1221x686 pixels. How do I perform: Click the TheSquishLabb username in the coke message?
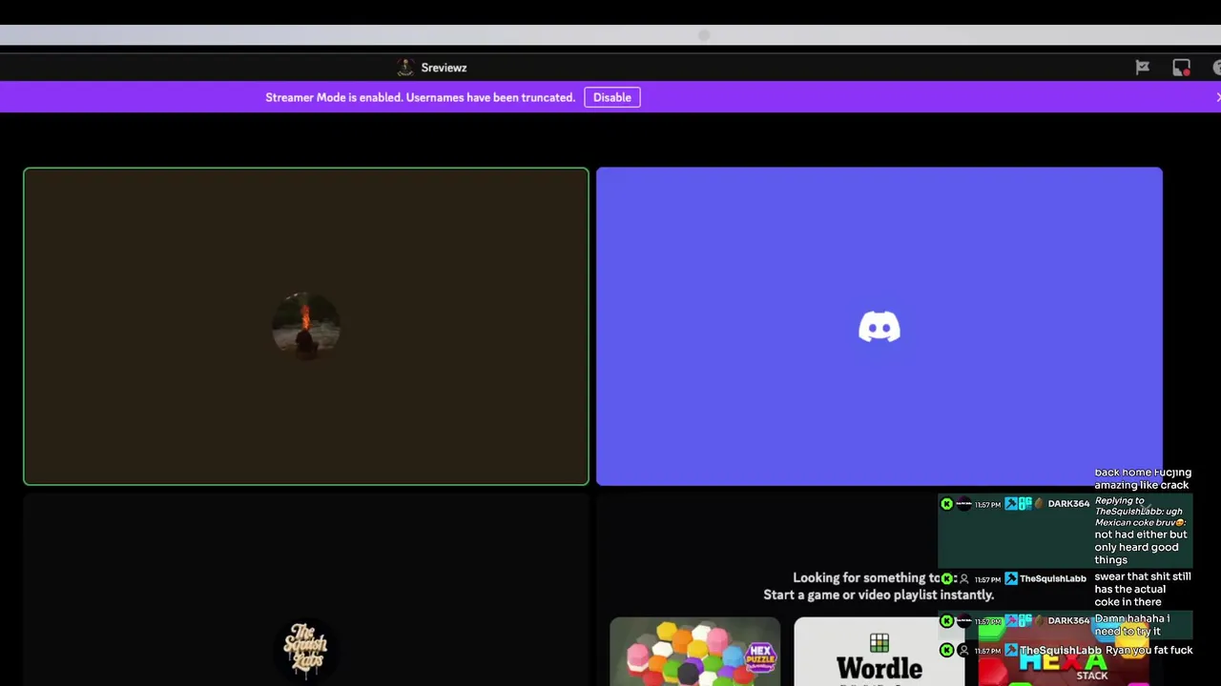click(x=1052, y=578)
